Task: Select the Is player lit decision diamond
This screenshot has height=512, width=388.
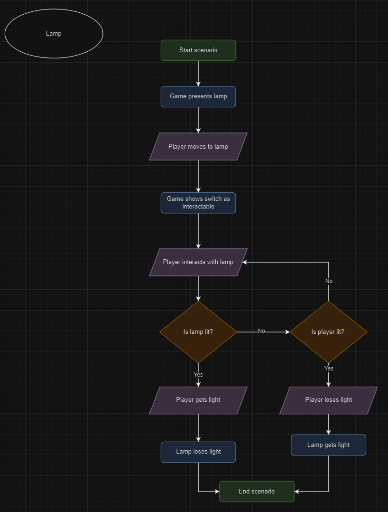Action: point(328,332)
